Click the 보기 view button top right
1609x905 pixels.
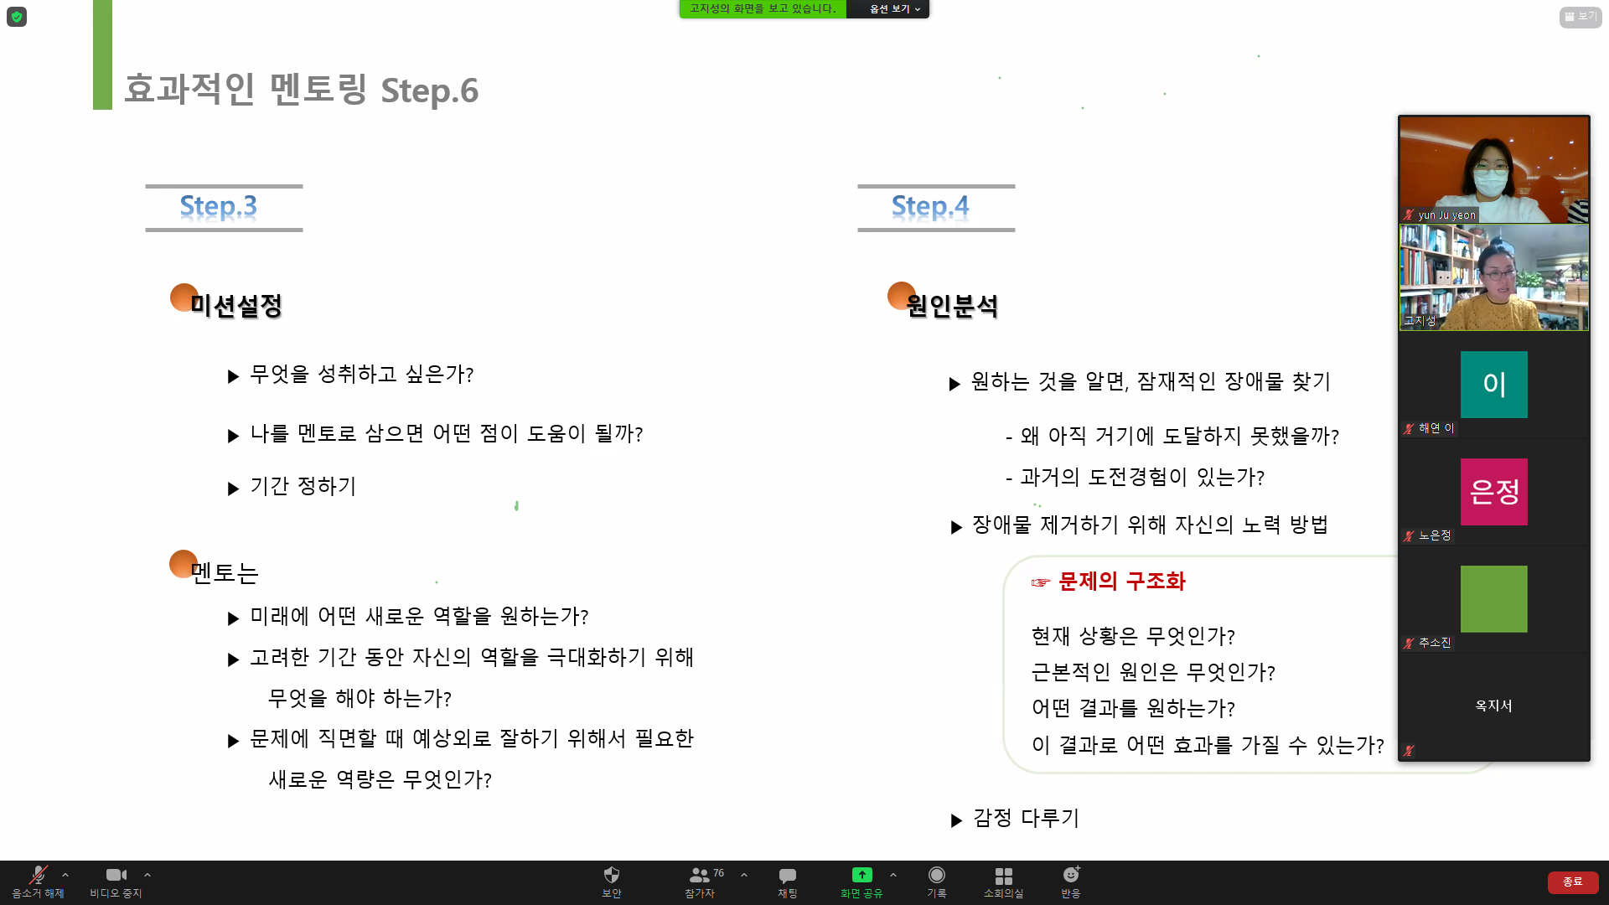pyautogui.click(x=1580, y=17)
